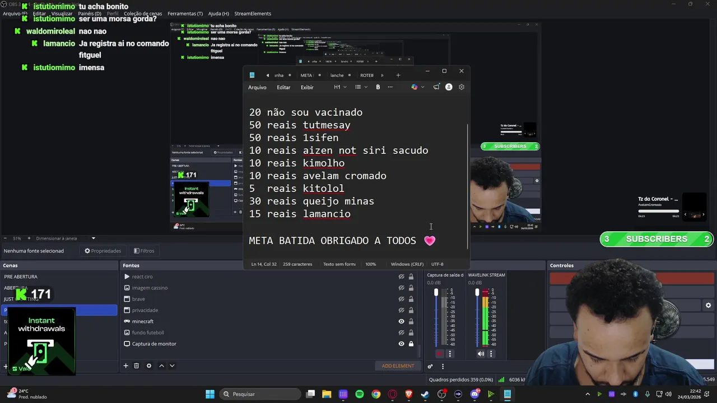
Task: Open Discord from the taskbar
Action: [x=475, y=394]
